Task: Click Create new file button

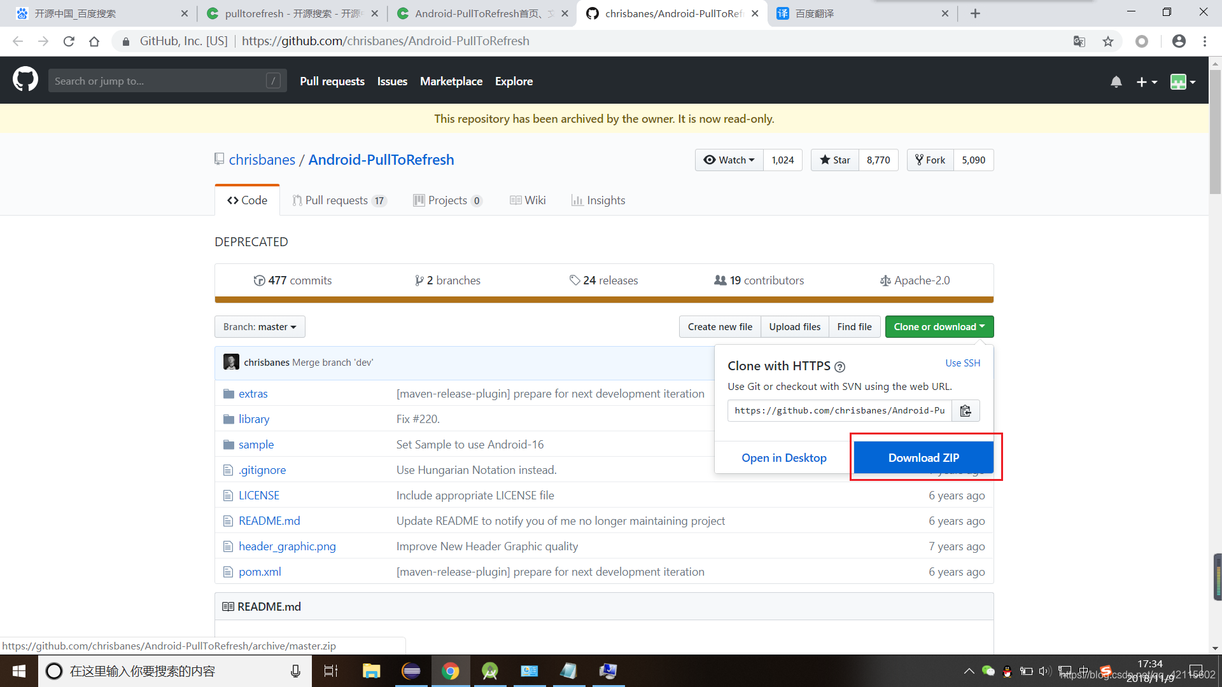Action: [x=720, y=327]
